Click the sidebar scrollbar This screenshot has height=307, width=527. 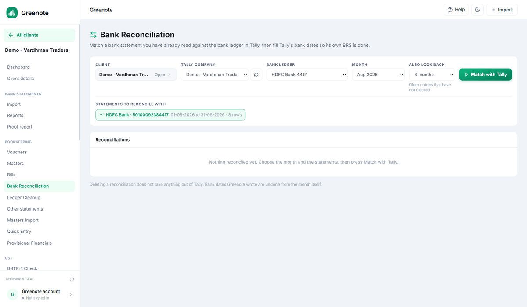click(x=79, y=82)
